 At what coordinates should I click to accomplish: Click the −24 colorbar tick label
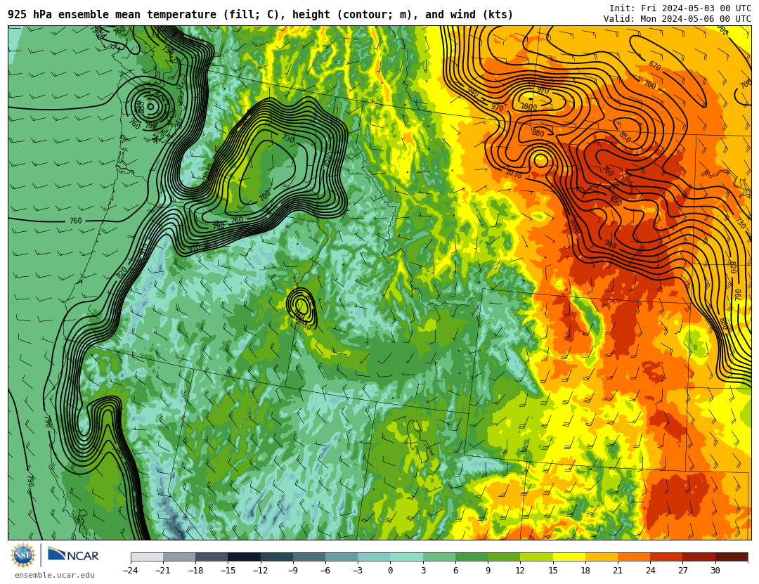(x=131, y=571)
